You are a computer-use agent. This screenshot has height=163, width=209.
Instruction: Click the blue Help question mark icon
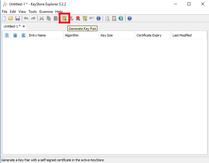(x=130, y=18)
